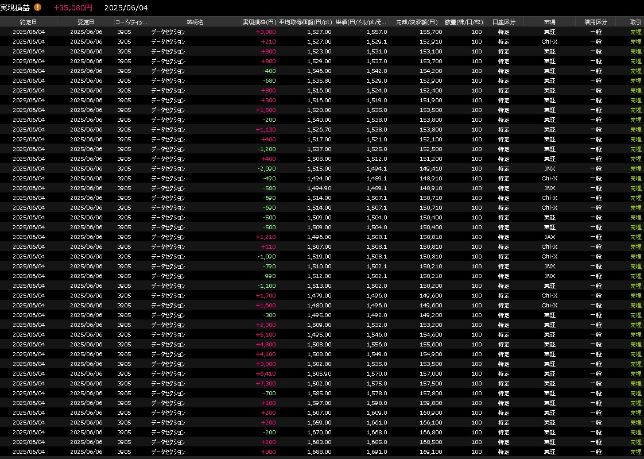
Task: Click the 実現損益 title label
Action: tap(15, 7)
